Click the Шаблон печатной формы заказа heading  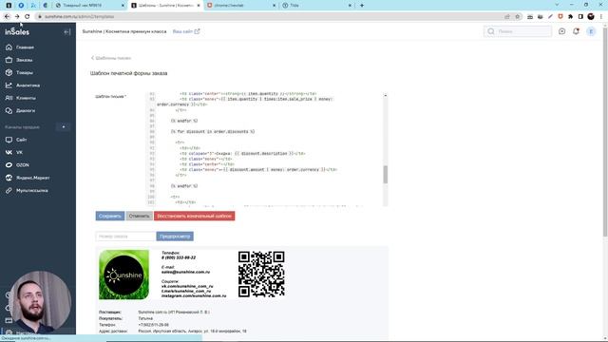(129, 73)
